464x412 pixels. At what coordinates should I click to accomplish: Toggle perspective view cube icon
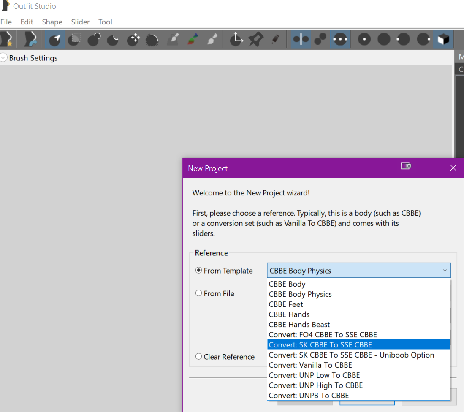(443, 39)
